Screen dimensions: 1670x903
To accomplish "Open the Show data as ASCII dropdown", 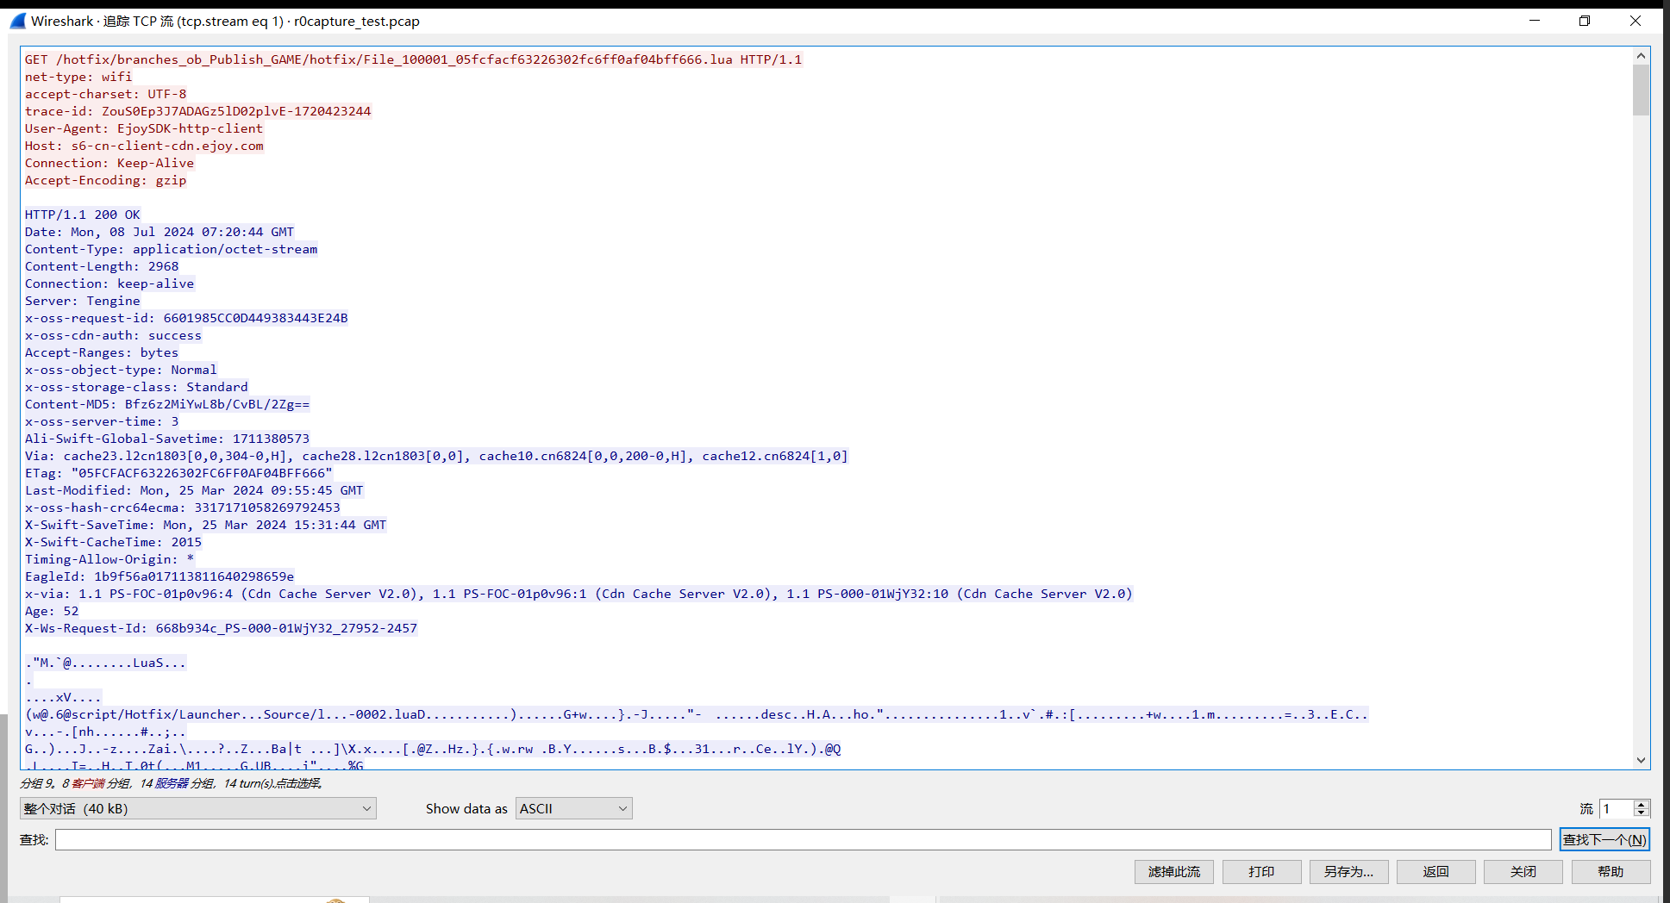I will [573, 808].
